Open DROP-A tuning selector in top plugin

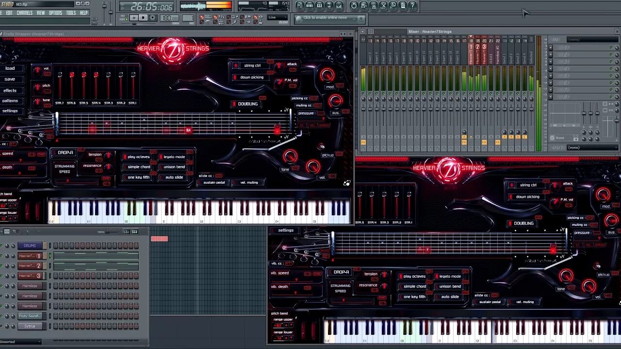[x=63, y=153]
